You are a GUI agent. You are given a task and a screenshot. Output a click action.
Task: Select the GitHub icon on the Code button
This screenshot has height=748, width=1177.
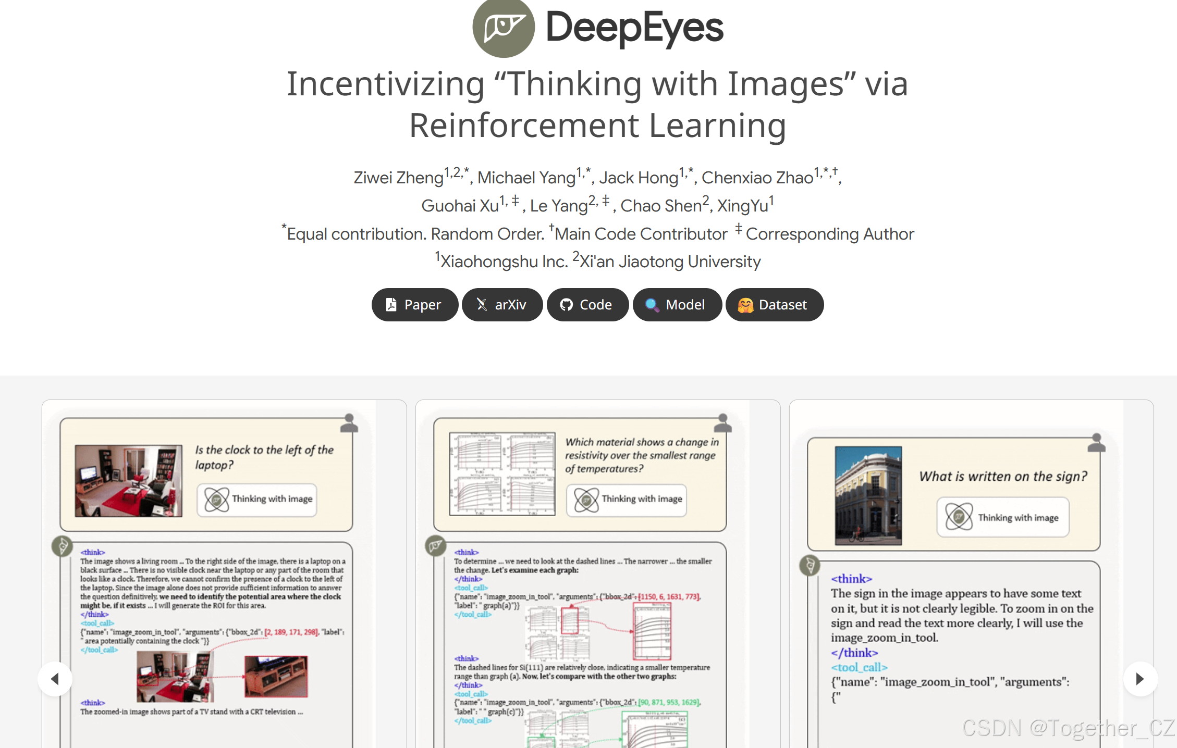point(567,304)
